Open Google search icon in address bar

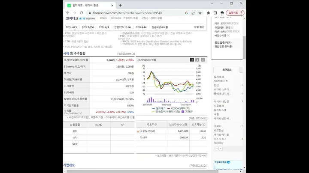186,13
